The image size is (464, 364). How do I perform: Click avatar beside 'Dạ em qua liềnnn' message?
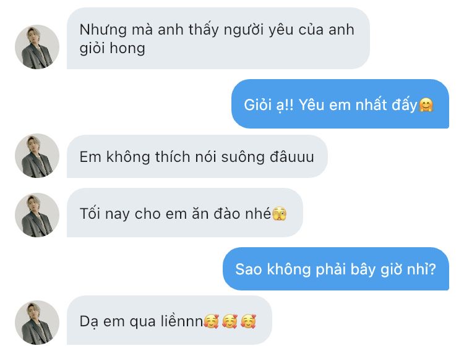click(37, 323)
